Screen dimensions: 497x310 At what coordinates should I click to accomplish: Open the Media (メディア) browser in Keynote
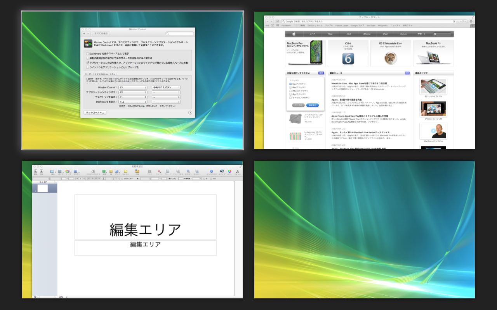click(x=222, y=171)
